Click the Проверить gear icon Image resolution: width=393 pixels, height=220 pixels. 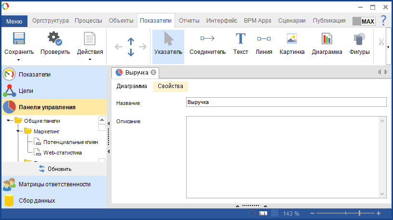pos(55,39)
